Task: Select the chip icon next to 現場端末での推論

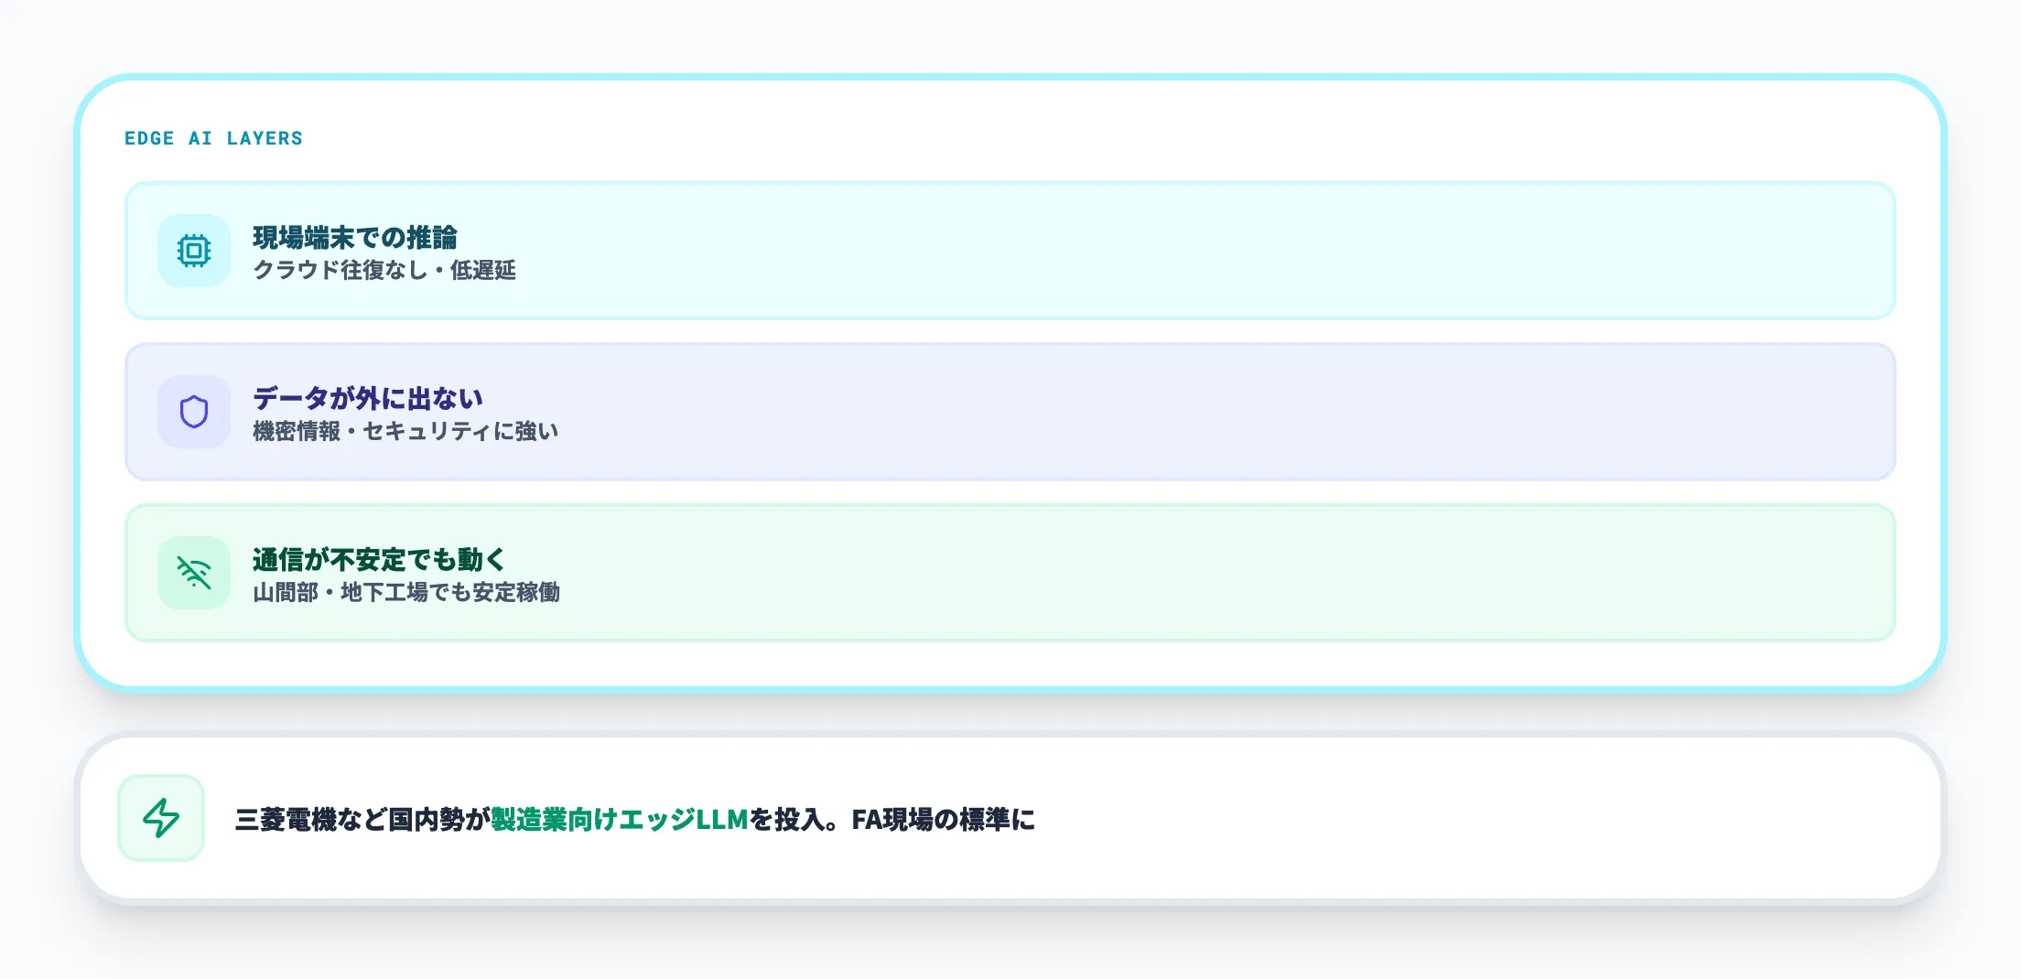Action: click(x=193, y=251)
